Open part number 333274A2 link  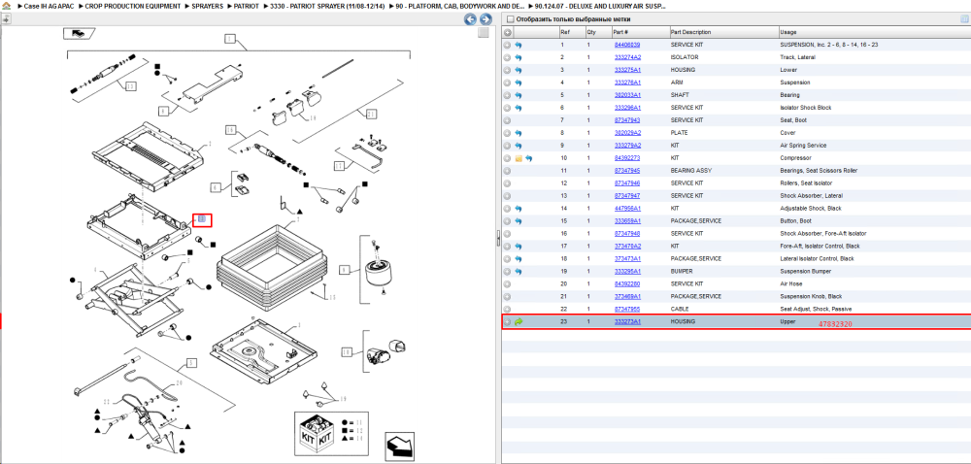[x=627, y=57]
